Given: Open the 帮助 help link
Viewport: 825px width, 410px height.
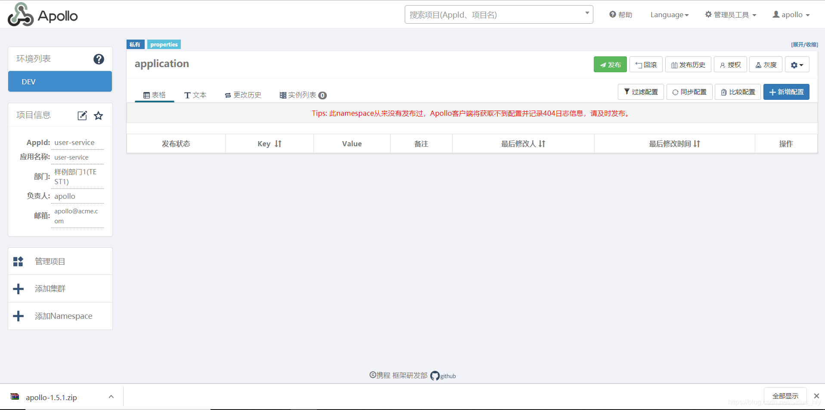Looking at the screenshot, I should tap(620, 15).
